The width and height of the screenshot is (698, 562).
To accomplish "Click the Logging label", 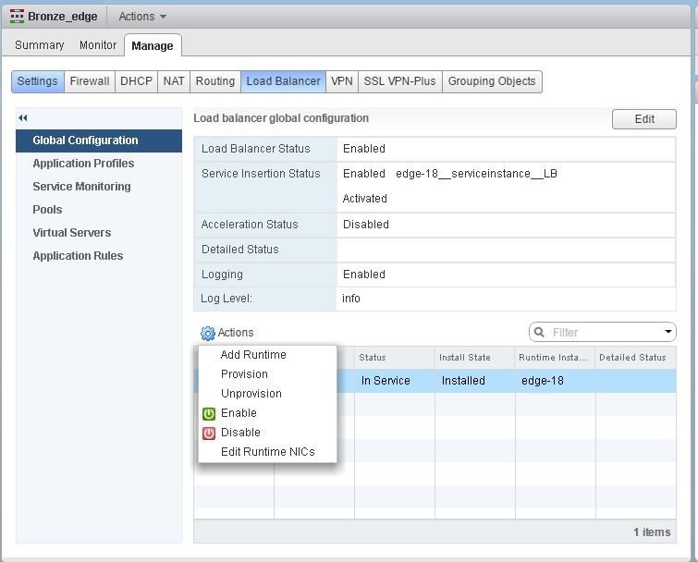I will pyautogui.click(x=222, y=275).
